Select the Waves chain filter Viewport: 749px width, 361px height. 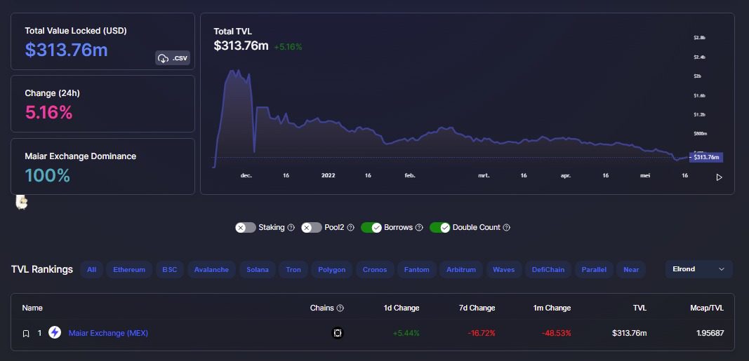(503, 269)
